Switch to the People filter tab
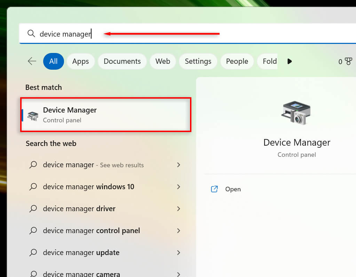This screenshot has height=277, width=356. point(237,61)
